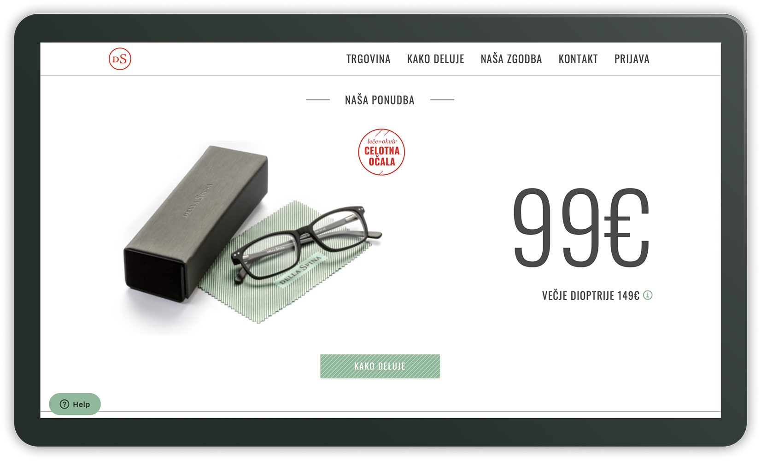The image size is (761, 461).
Task: Click the NAŠA PONUDBA section heading
Action: tap(380, 100)
